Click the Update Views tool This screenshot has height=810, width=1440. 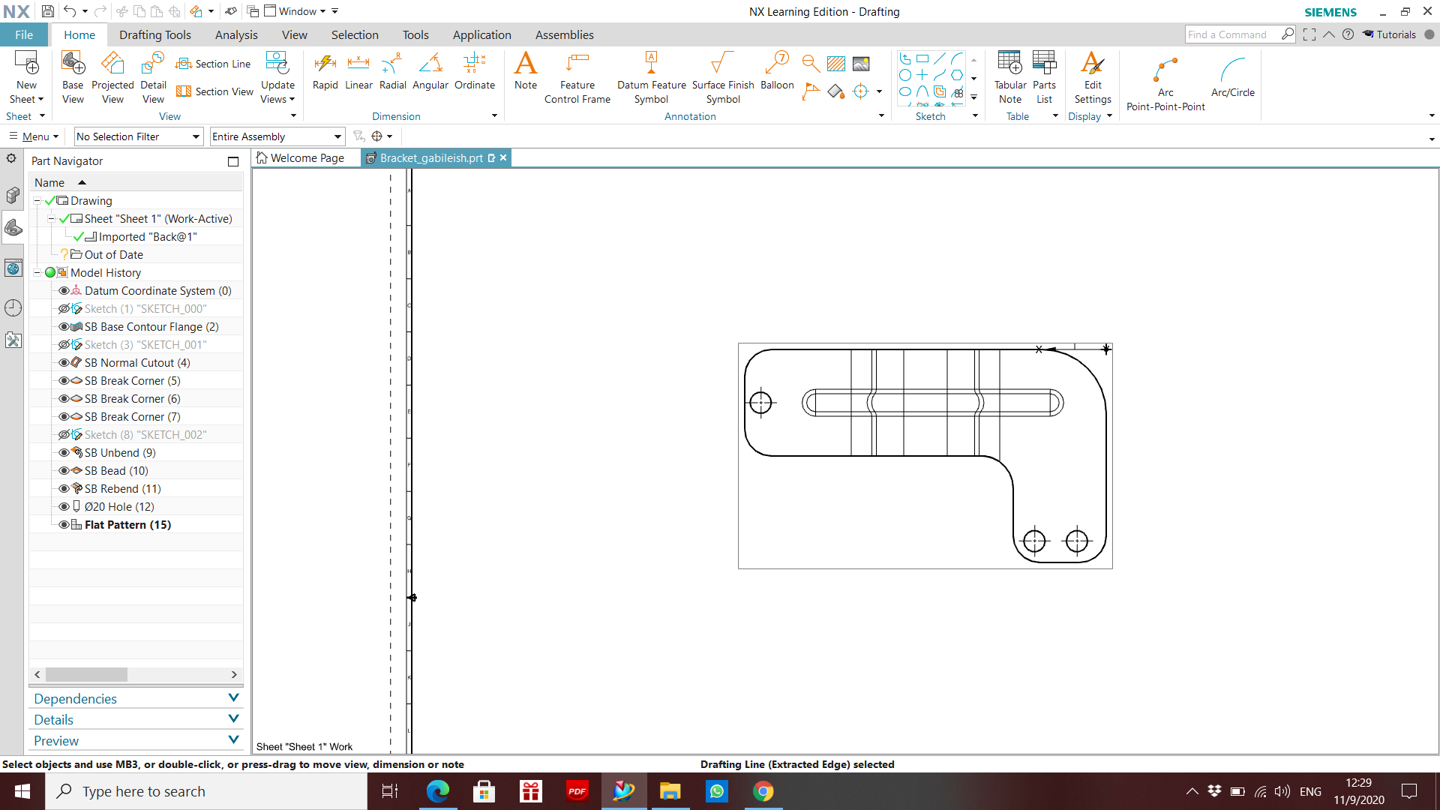point(277,77)
